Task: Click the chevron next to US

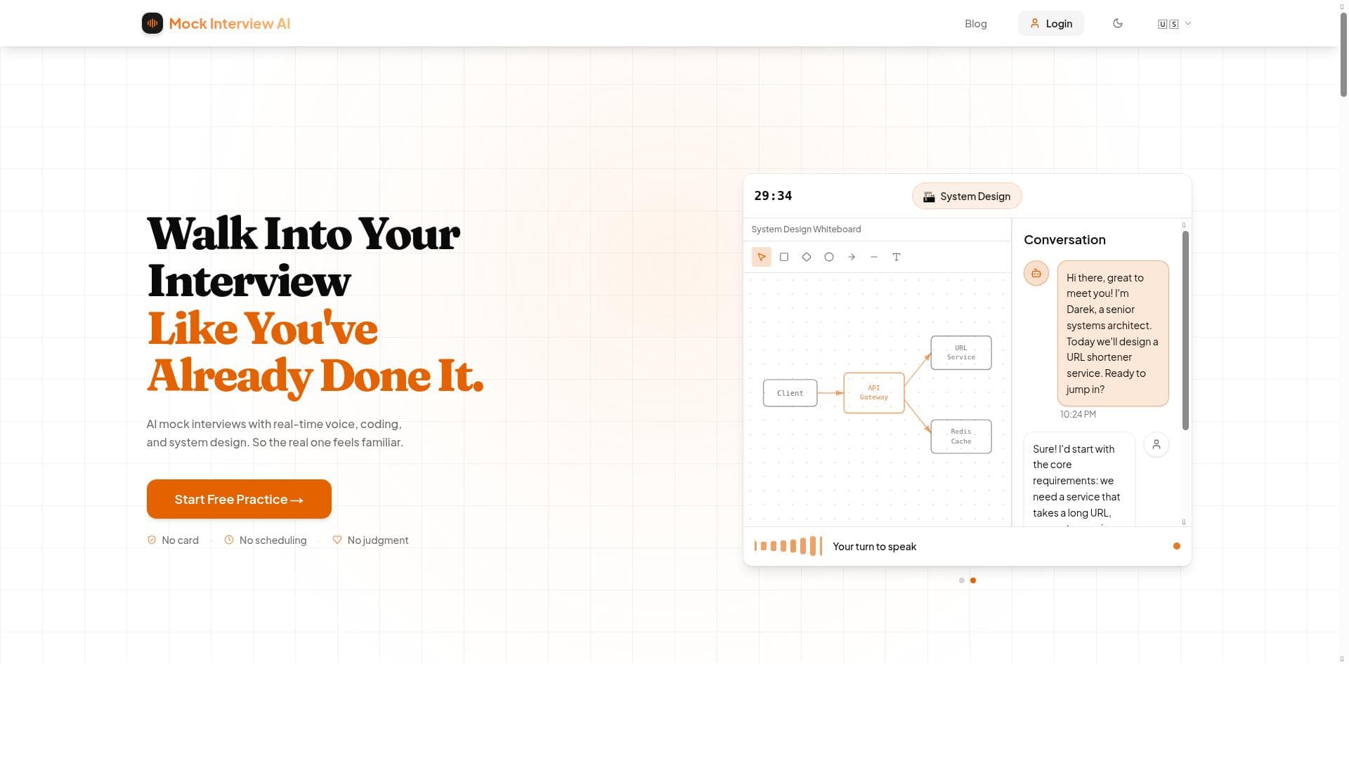Action: [1188, 23]
